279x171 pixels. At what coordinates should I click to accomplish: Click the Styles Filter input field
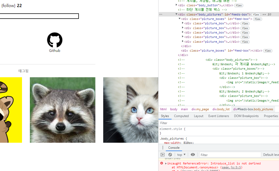tap(219, 123)
